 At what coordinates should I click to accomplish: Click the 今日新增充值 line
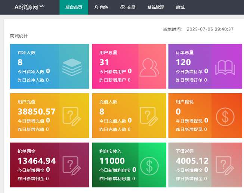[34, 121]
